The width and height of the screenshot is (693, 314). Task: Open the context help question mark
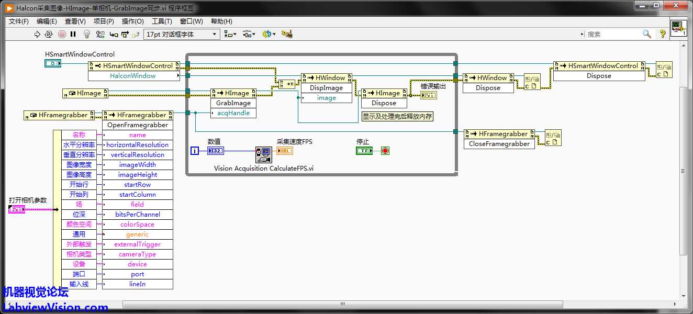[663, 34]
